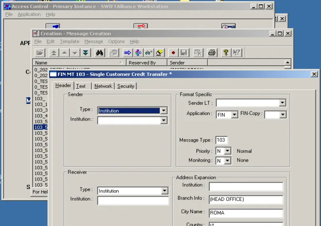Click the Receiver Institution input field
This screenshot has width=321, height=226.
pyautogui.click(x=133, y=201)
